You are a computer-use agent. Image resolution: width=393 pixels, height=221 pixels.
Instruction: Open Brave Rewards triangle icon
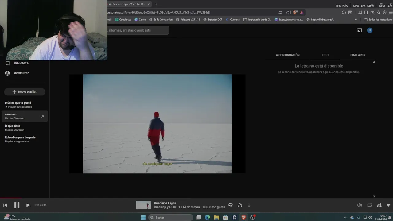(302, 12)
